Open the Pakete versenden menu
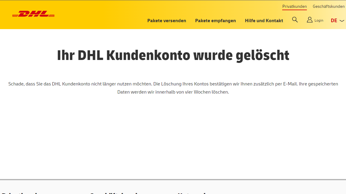346x194 pixels. coord(167,20)
